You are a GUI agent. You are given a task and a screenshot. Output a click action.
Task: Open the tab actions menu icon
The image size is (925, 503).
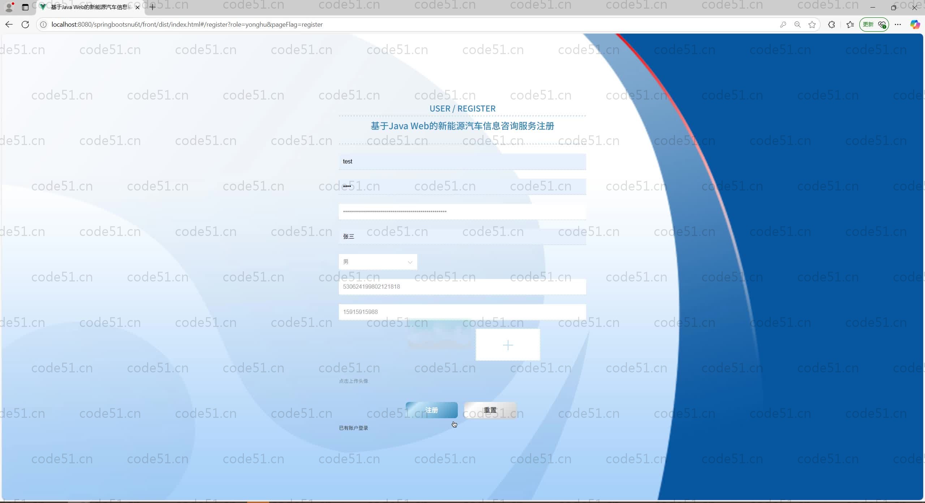(x=25, y=7)
